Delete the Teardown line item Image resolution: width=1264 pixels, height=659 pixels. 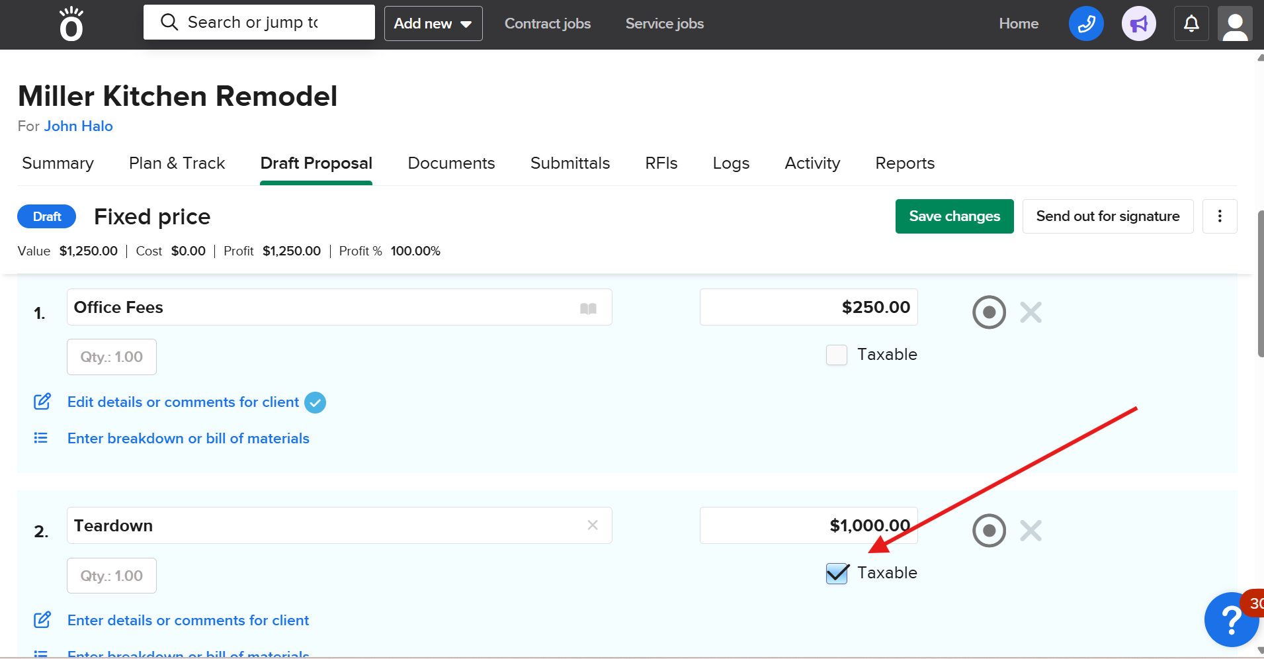(x=1031, y=531)
